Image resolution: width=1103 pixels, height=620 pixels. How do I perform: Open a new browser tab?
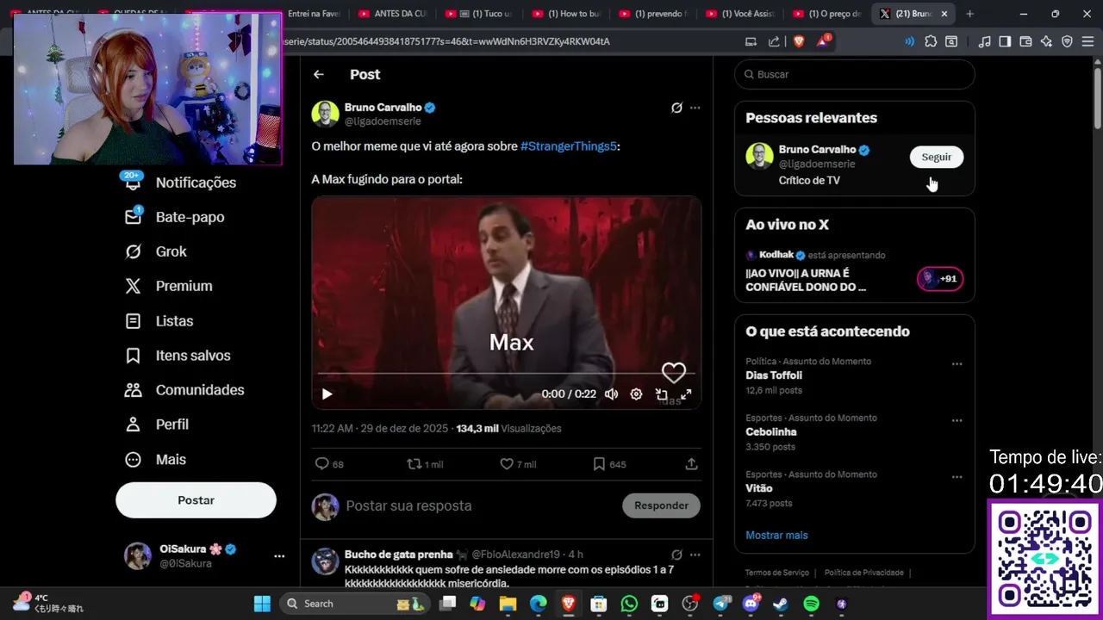(x=969, y=14)
